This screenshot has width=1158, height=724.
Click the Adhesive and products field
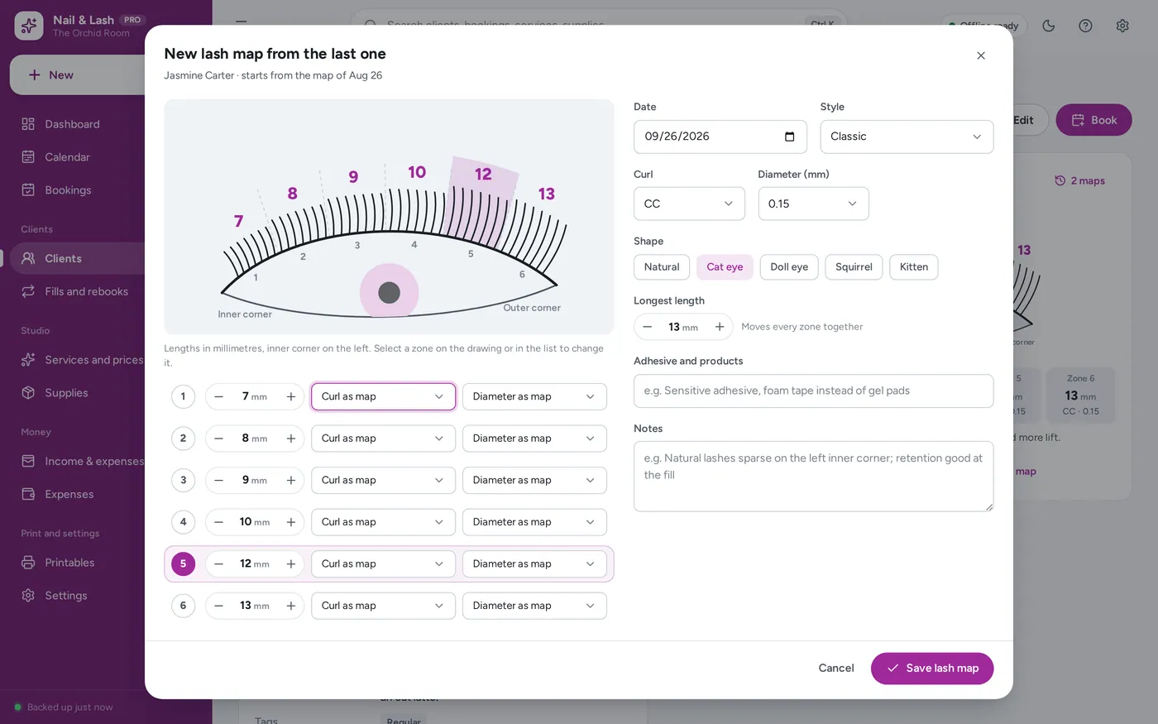[813, 391]
